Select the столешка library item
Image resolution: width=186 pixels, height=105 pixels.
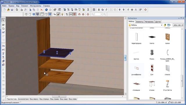tap(136, 85)
